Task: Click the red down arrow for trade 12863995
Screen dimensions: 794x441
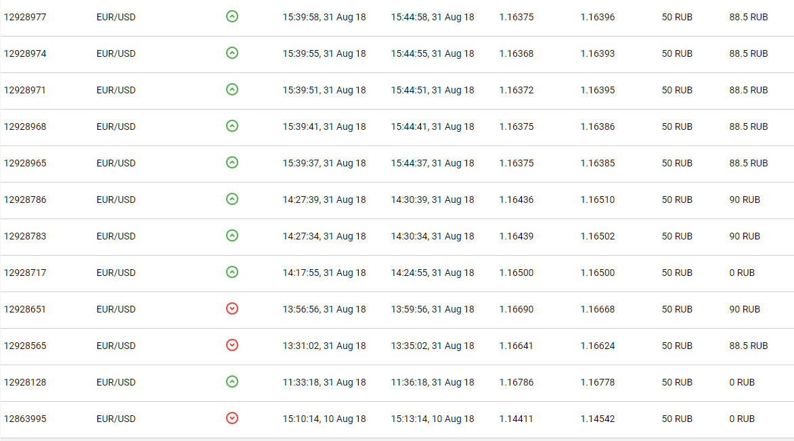Action: [232, 418]
